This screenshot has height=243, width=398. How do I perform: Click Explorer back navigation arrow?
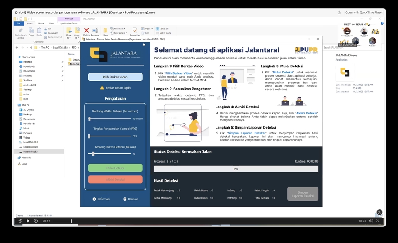point(17,48)
